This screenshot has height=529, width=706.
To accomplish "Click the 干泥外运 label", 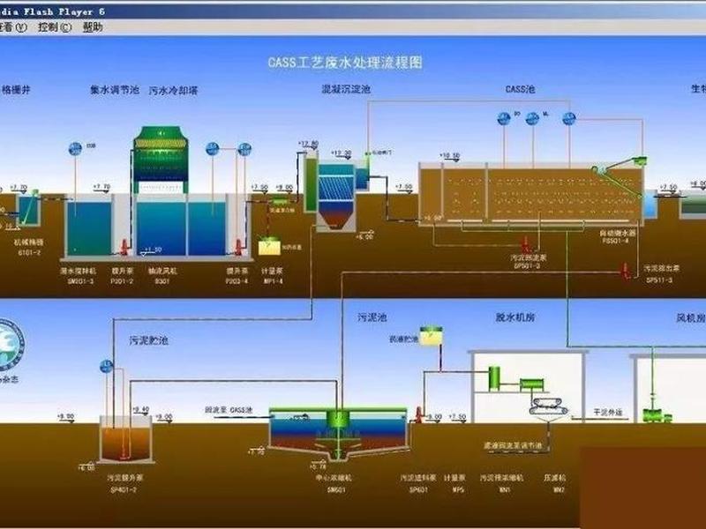I will (x=608, y=412).
